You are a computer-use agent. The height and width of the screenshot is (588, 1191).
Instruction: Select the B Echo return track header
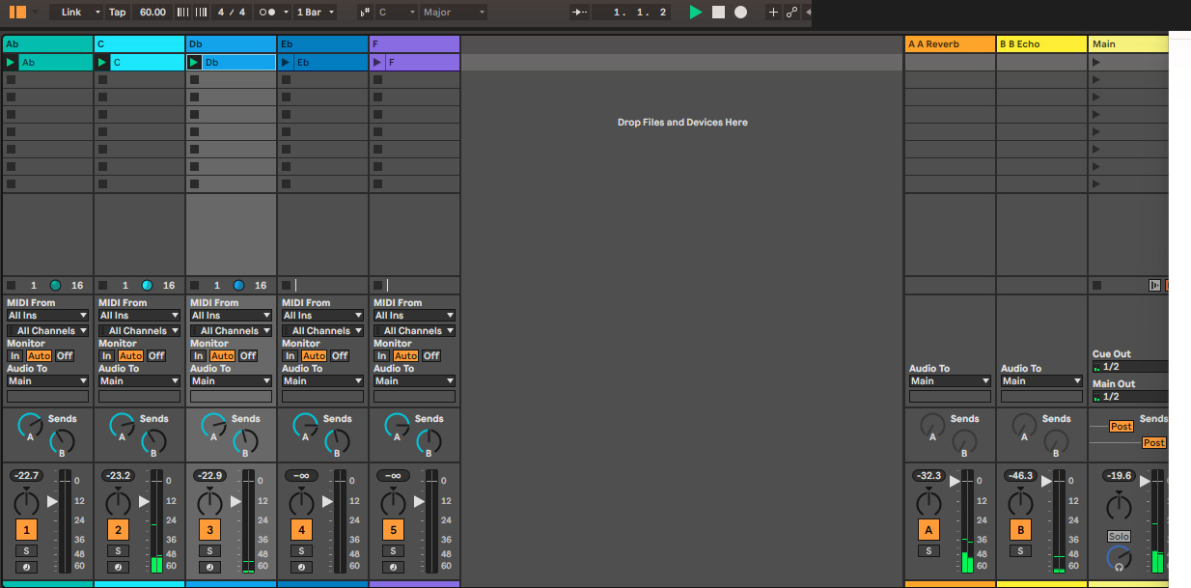click(x=1042, y=43)
